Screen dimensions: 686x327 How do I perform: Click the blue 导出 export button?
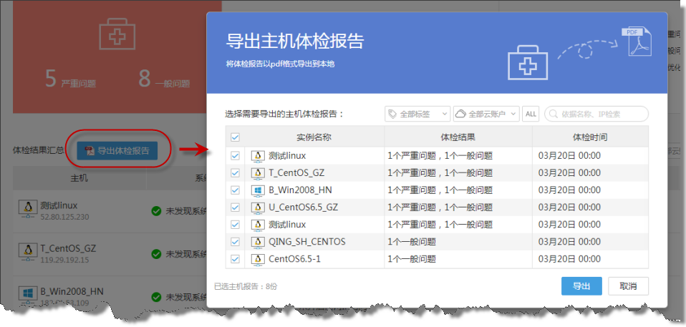tap(581, 286)
